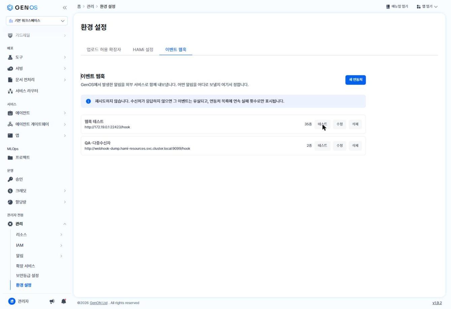Click the 35종 count for 웹훅 테스트
Screen dimensions: 451x309
coord(308,124)
